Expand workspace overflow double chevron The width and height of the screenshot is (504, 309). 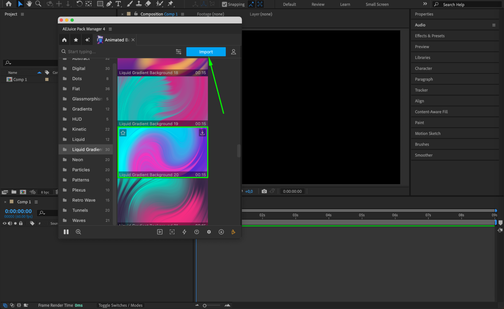425,4
